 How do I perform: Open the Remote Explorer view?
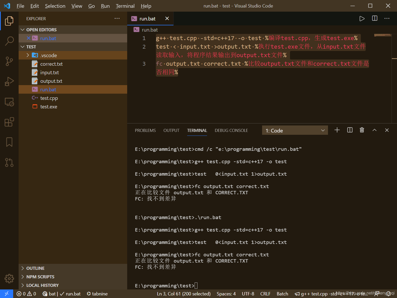click(9, 102)
